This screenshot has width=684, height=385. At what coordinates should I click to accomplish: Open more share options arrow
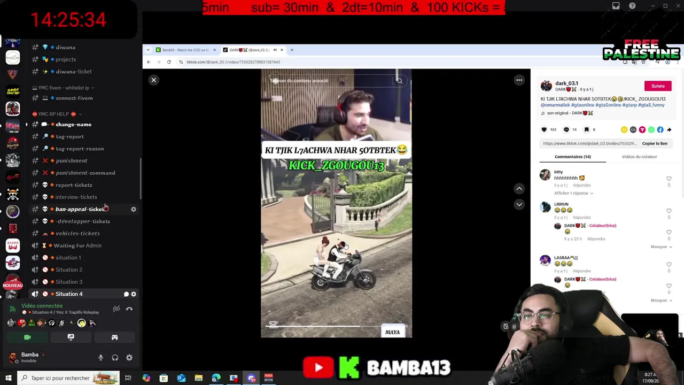[x=669, y=129]
